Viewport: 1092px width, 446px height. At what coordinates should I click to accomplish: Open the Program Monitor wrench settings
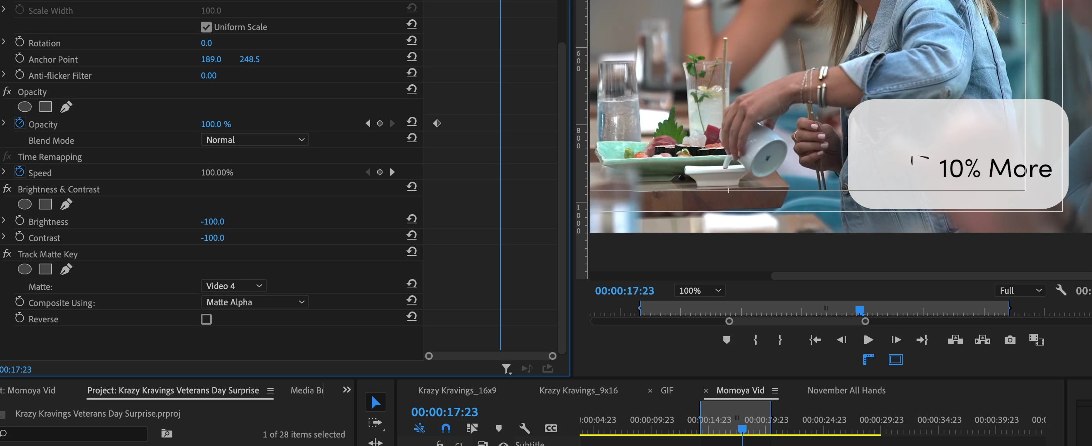[x=1061, y=290]
